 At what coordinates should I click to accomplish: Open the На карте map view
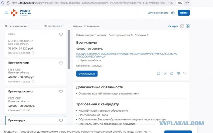pyautogui.click(x=173, y=26)
